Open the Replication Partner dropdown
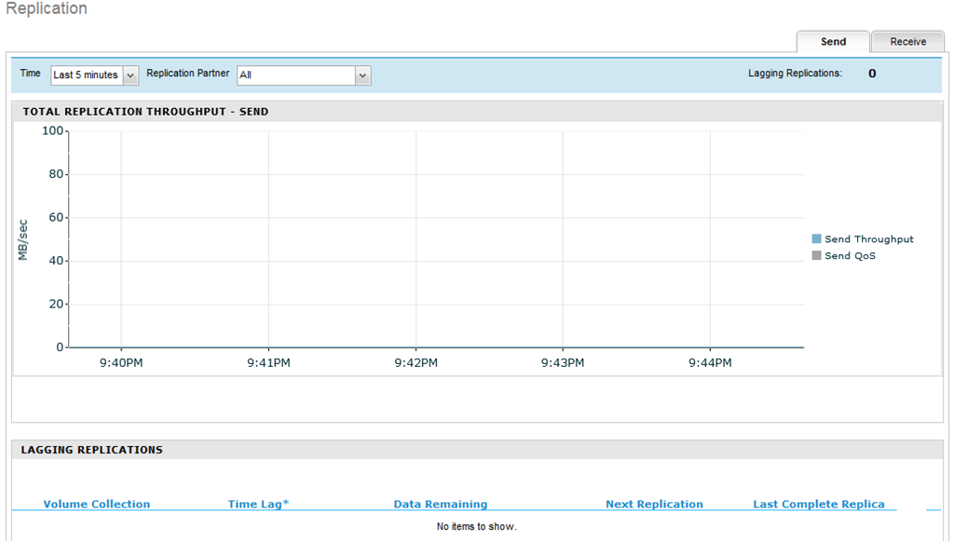The image size is (954, 541). click(x=304, y=75)
